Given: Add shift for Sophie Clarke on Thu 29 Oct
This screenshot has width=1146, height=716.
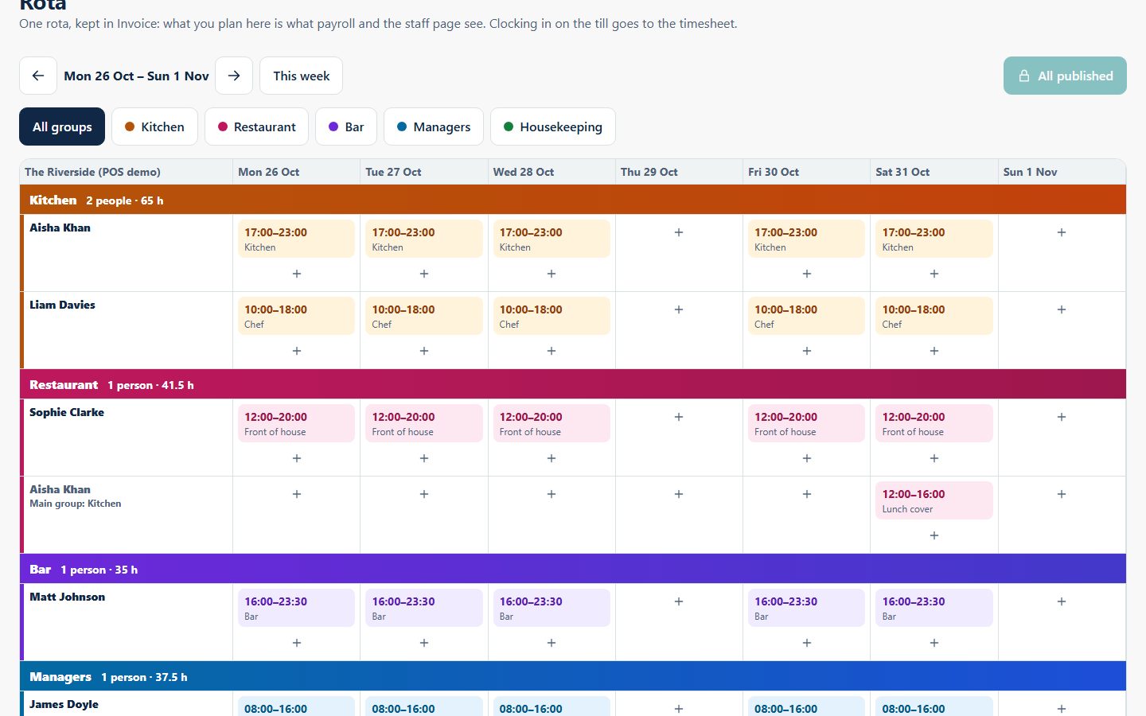Looking at the screenshot, I should 679,417.
